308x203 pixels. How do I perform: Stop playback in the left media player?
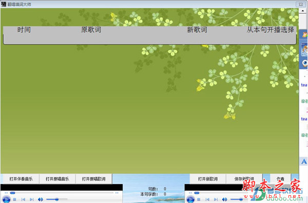pos(14,199)
